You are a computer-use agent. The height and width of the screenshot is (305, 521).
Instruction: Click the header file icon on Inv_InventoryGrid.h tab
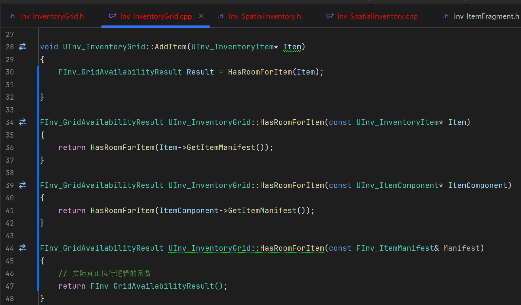point(12,16)
